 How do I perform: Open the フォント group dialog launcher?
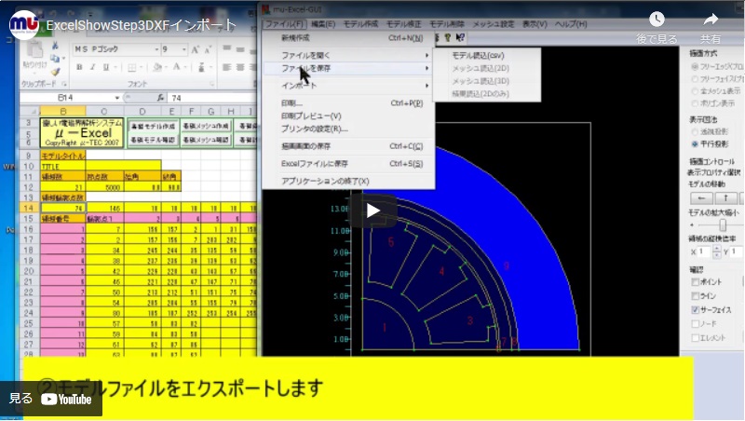coord(211,84)
